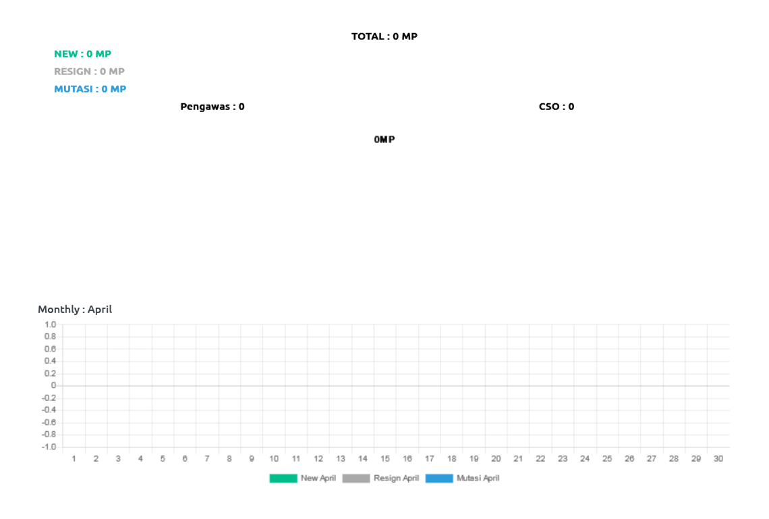Click the 0 y-axis value
Screen dimensions: 769x519
click(x=53, y=385)
